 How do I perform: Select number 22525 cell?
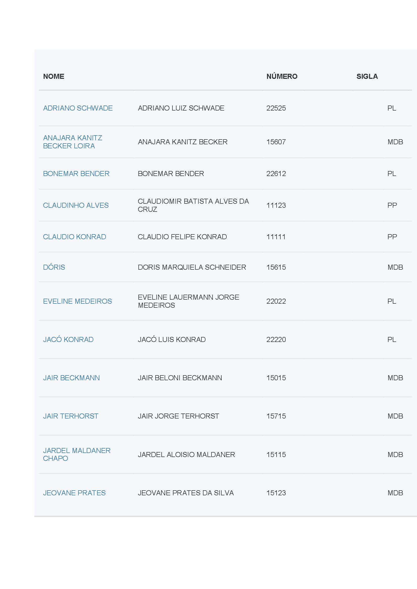coord(276,108)
